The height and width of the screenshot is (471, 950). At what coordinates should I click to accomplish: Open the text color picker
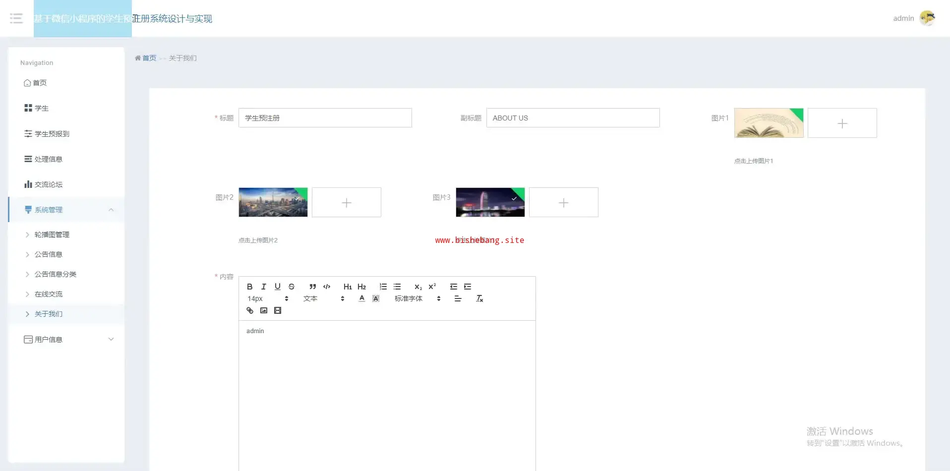(x=362, y=298)
